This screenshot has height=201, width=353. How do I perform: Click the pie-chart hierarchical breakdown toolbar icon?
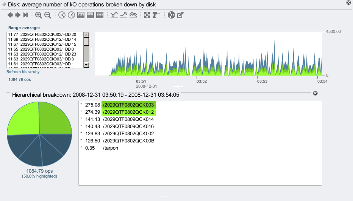pos(171,15)
